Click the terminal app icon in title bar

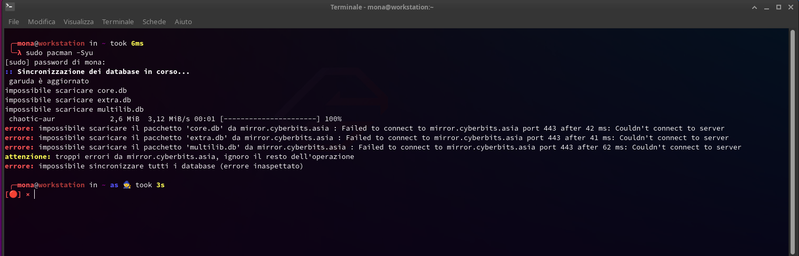tap(10, 7)
